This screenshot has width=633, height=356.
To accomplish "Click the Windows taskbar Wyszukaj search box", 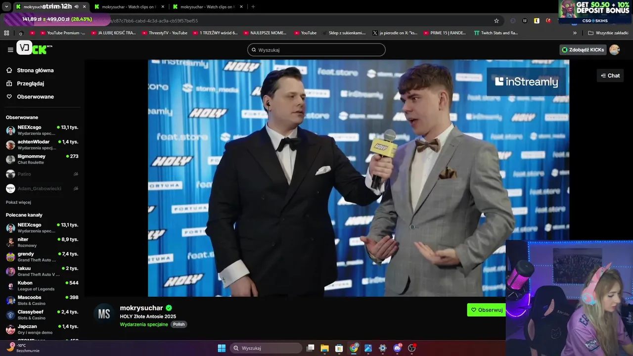I will [266, 348].
